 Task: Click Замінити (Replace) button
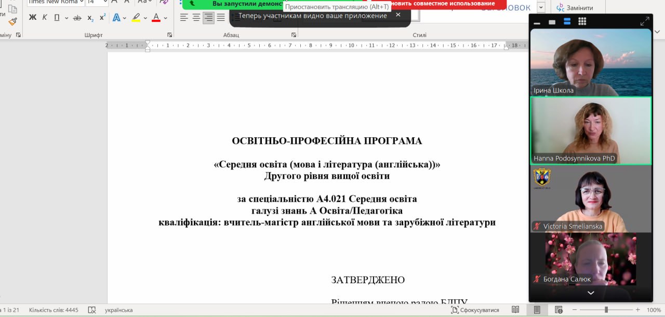point(575,8)
